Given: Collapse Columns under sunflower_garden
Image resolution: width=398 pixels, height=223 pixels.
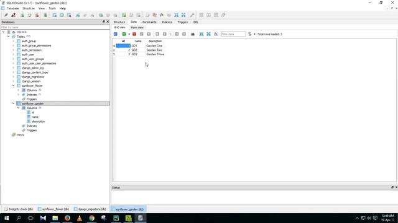Looking at the screenshot, I should [x=18, y=108].
